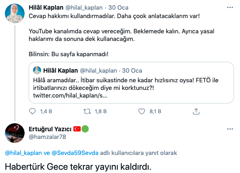Visit @hilal_kaplan handle in main tweet header
Image resolution: width=240 pixels, height=173 pixels.
click(84, 8)
